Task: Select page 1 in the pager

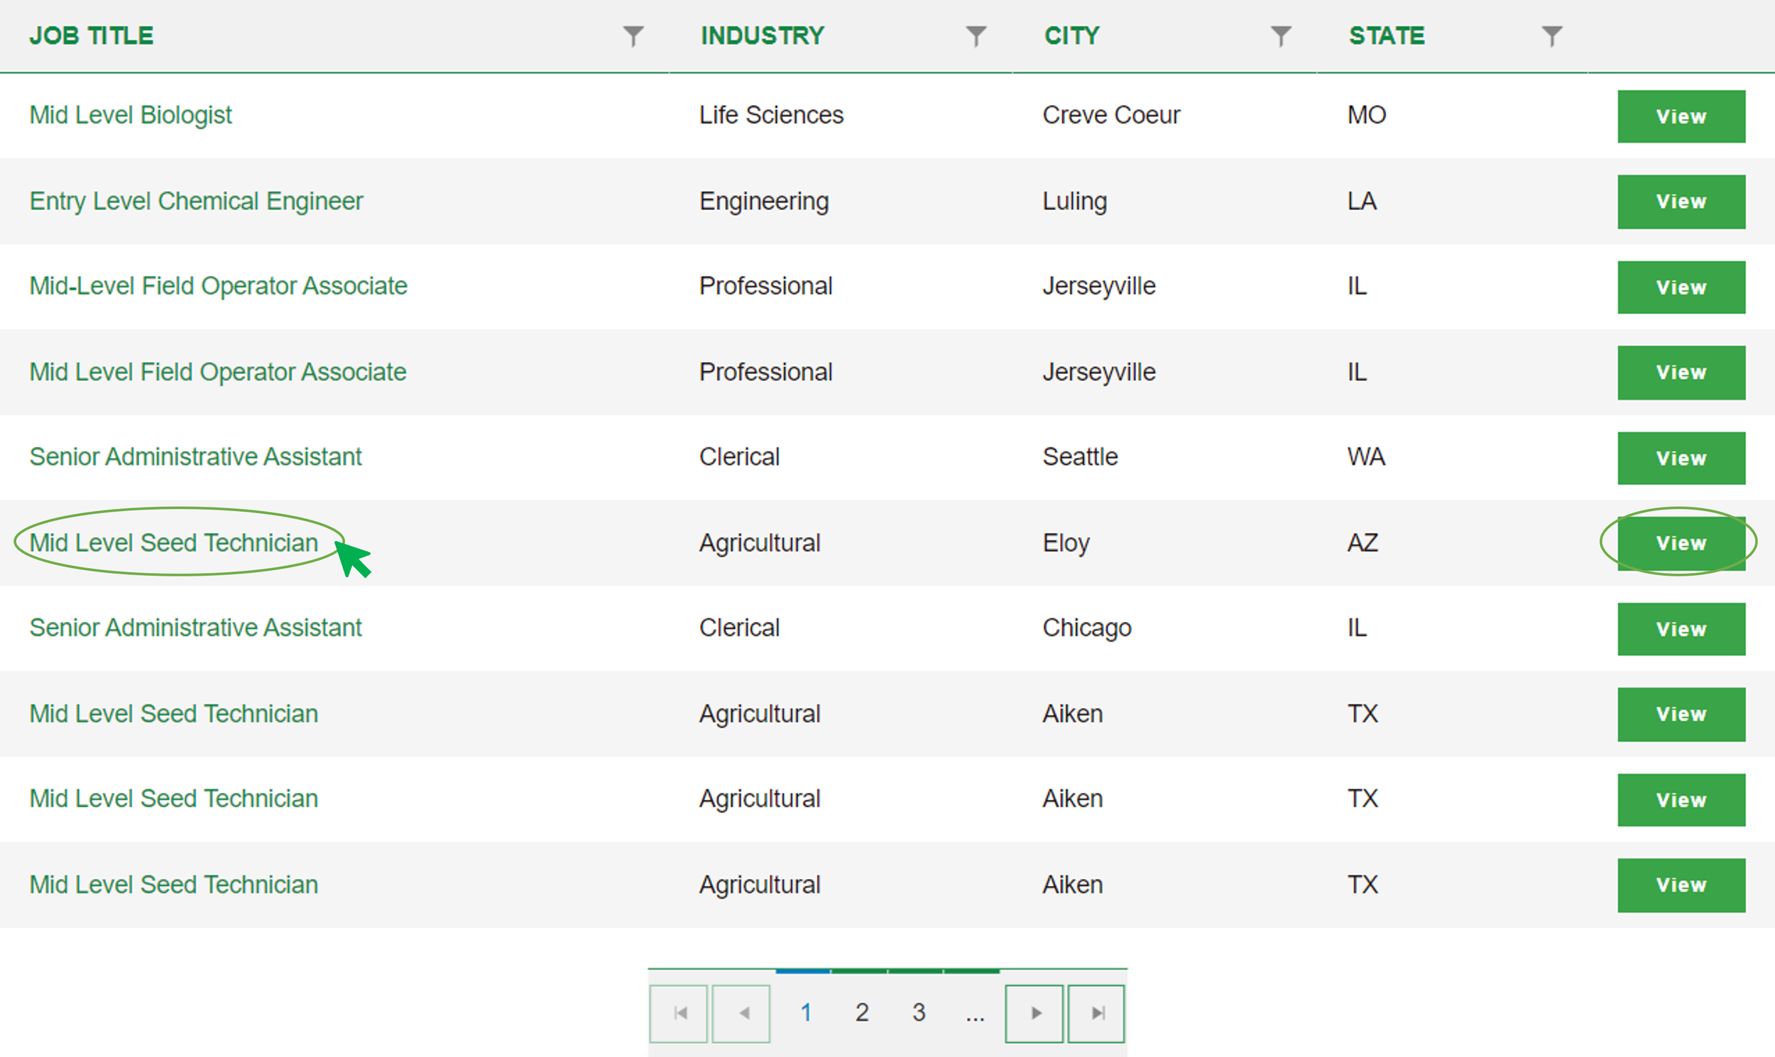Action: [x=806, y=1012]
